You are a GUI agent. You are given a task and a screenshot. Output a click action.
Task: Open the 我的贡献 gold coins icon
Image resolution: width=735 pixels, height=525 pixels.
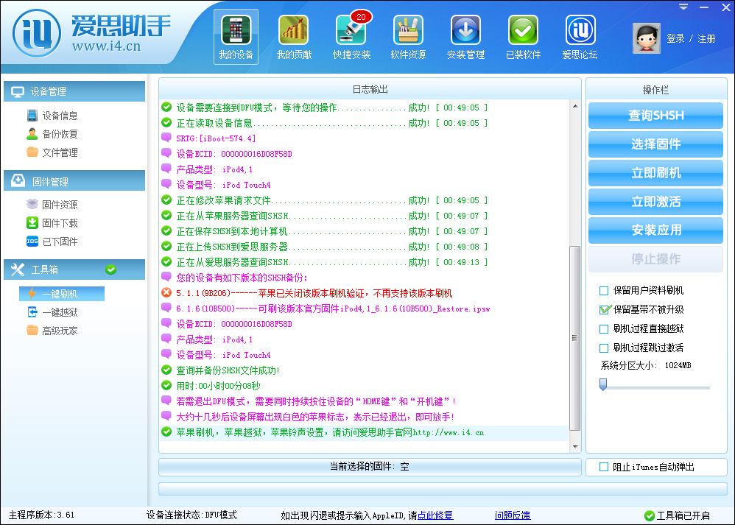click(293, 37)
